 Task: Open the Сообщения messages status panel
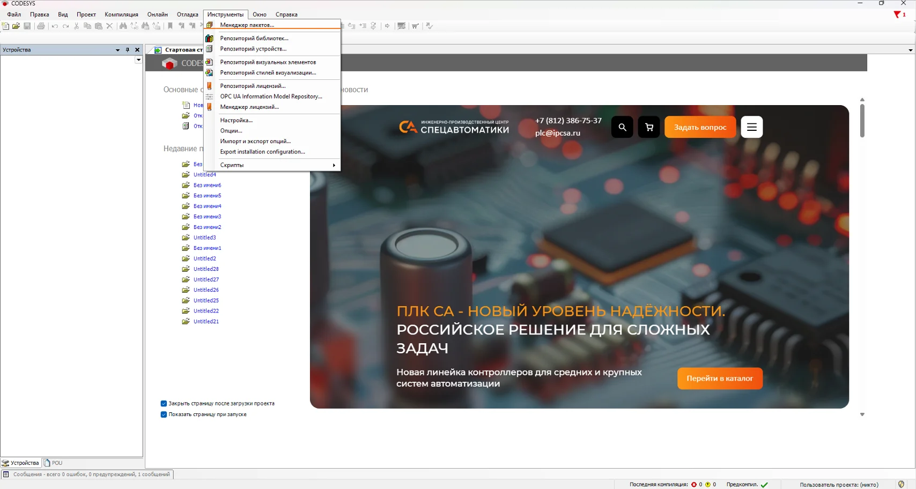coord(87,475)
